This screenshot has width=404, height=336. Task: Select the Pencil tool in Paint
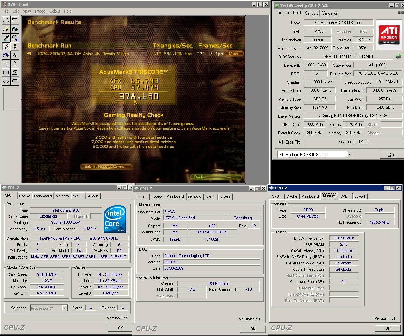pyautogui.click(x=6, y=47)
